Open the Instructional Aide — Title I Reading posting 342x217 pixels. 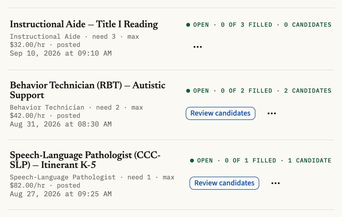click(84, 25)
